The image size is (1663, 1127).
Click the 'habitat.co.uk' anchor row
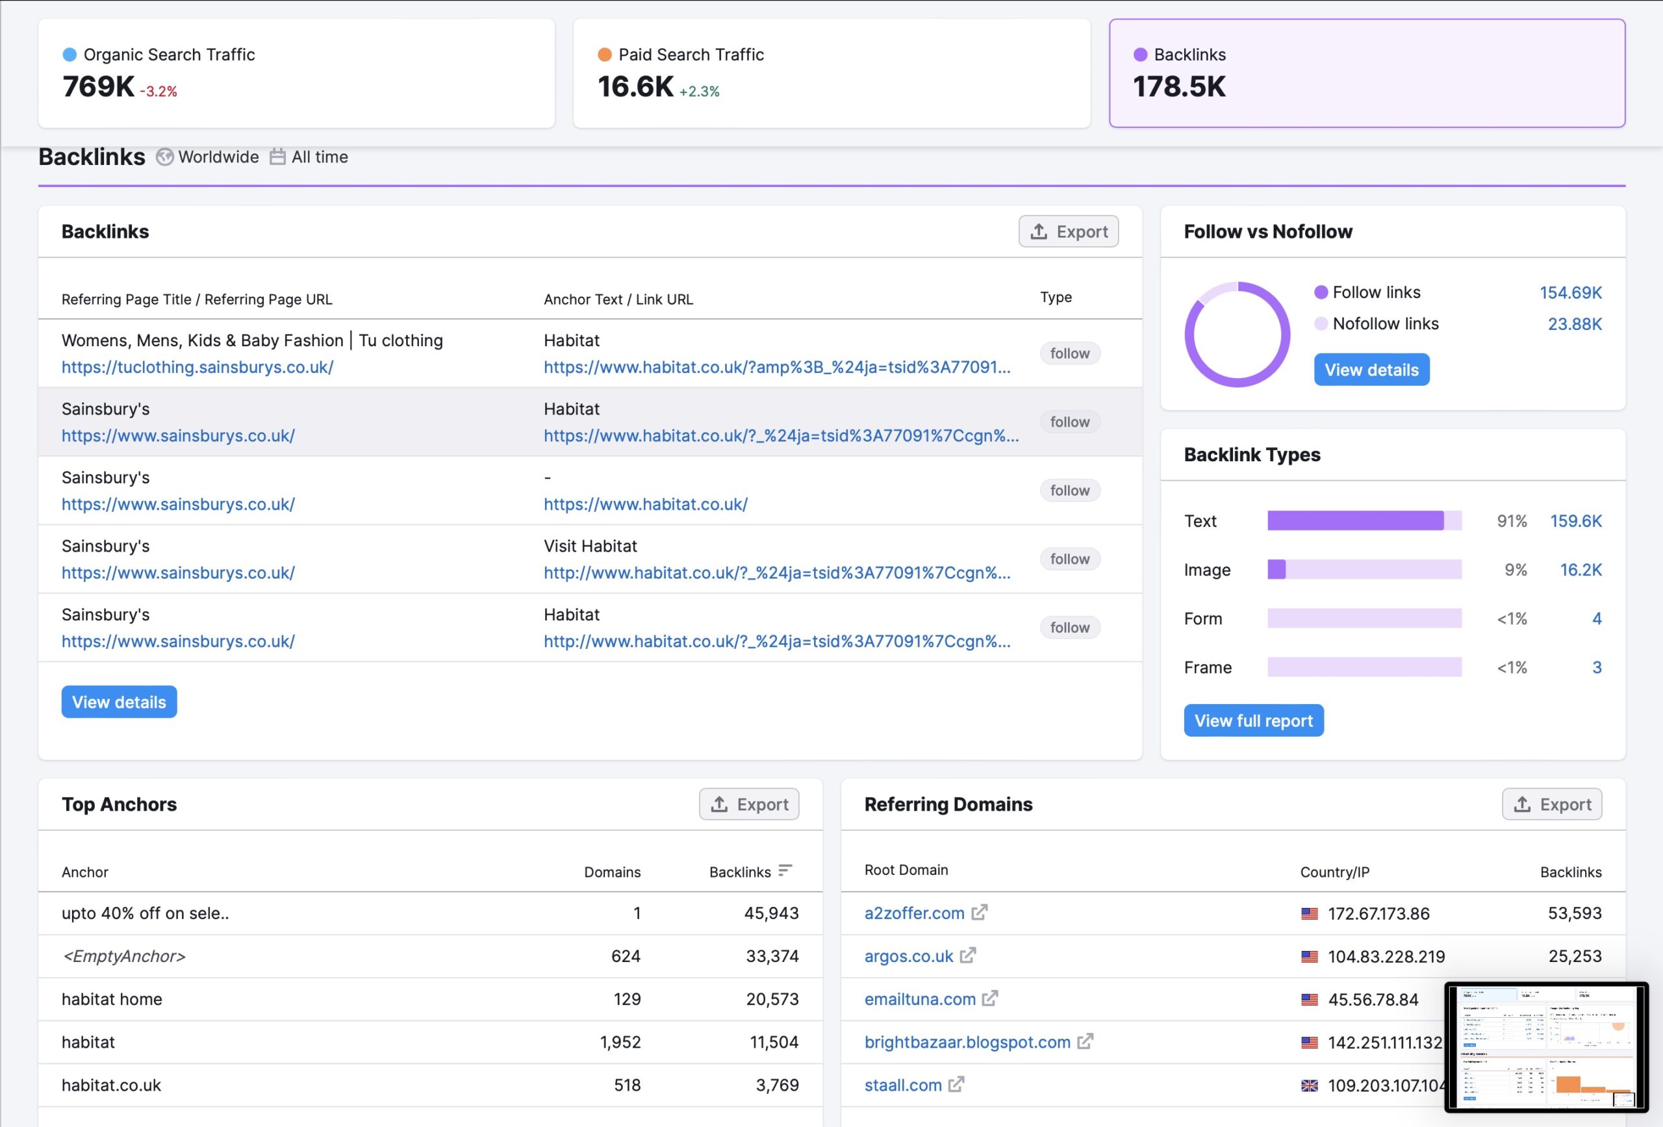(430, 1085)
